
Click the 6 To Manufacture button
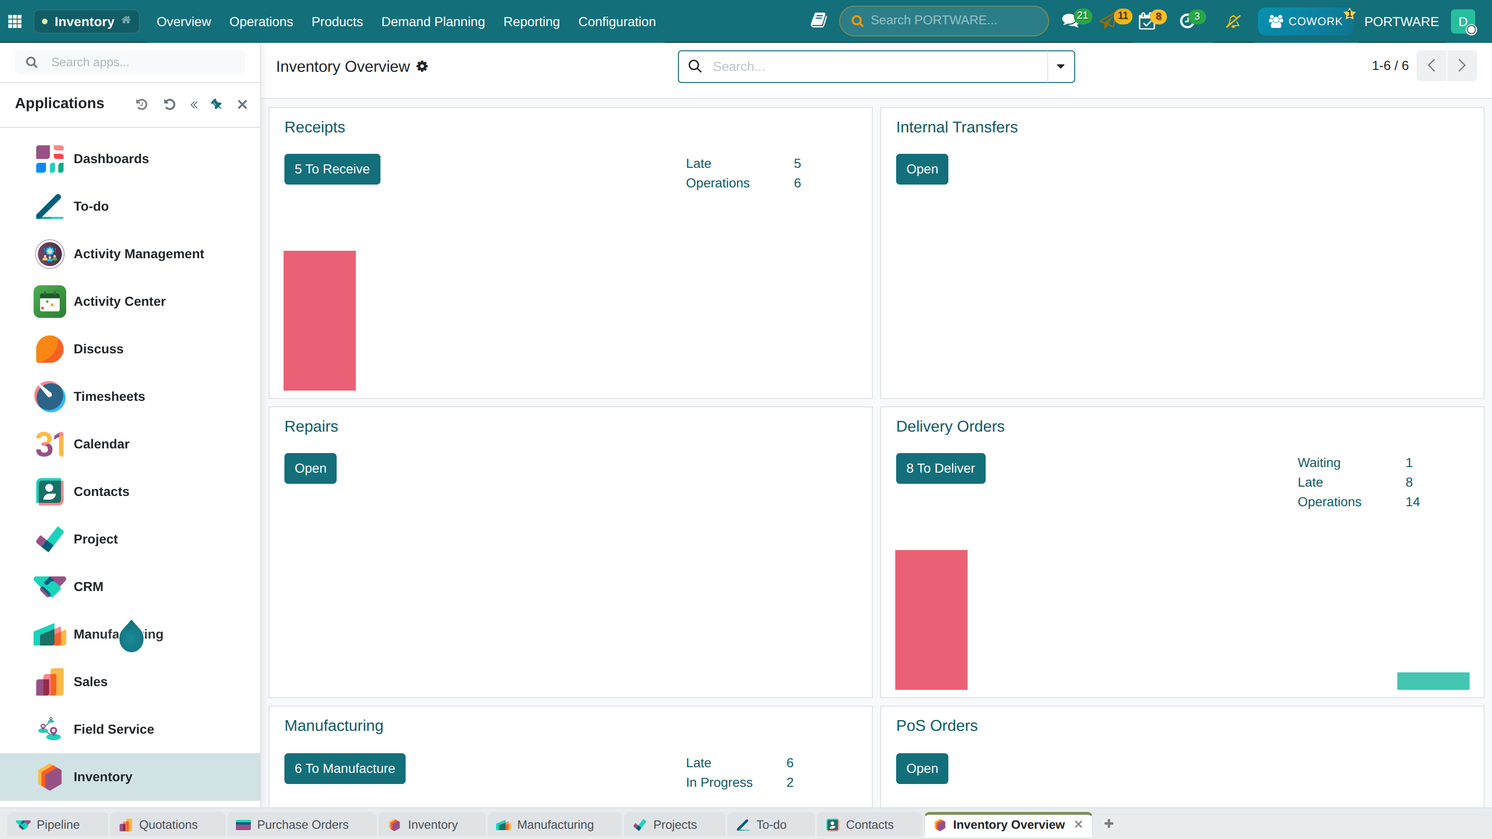click(x=345, y=768)
